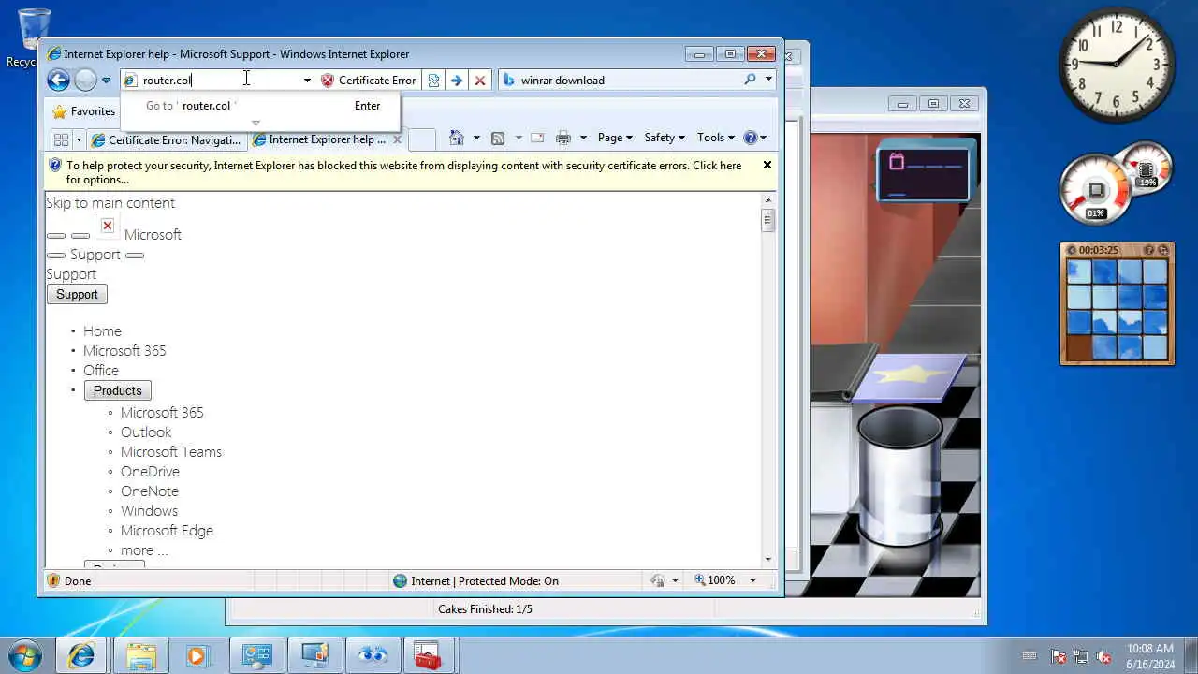The image size is (1198, 674).
Task: Open the Quick Tabs grid icon
Action: tap(61, 139)
